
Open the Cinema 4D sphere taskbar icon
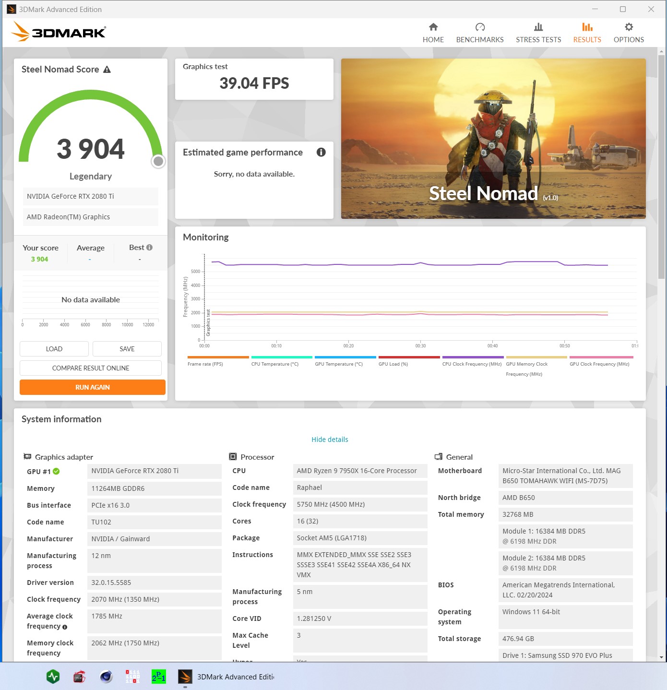click(x=106, y=677)
